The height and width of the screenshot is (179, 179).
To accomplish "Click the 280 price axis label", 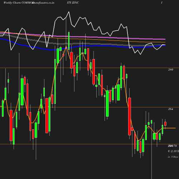I will tap(170, 69).
